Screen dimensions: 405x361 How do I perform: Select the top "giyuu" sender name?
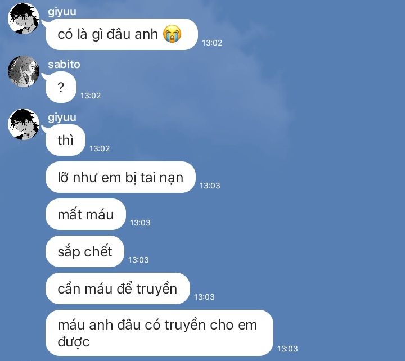tap(62, 12)
